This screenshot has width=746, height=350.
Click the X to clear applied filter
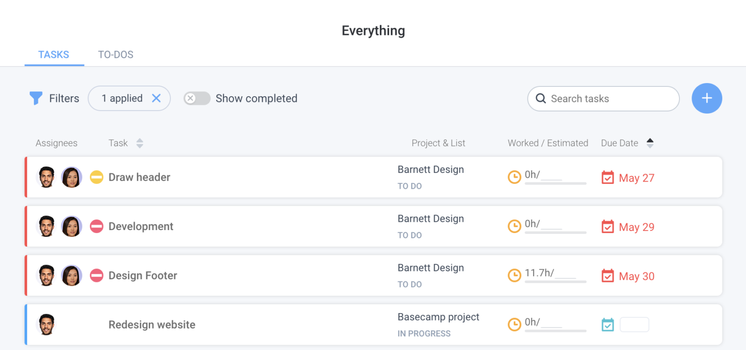point(156,98)
